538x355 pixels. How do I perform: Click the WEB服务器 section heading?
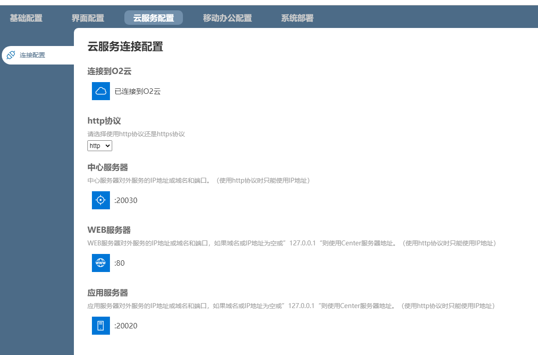pos(109,230)
